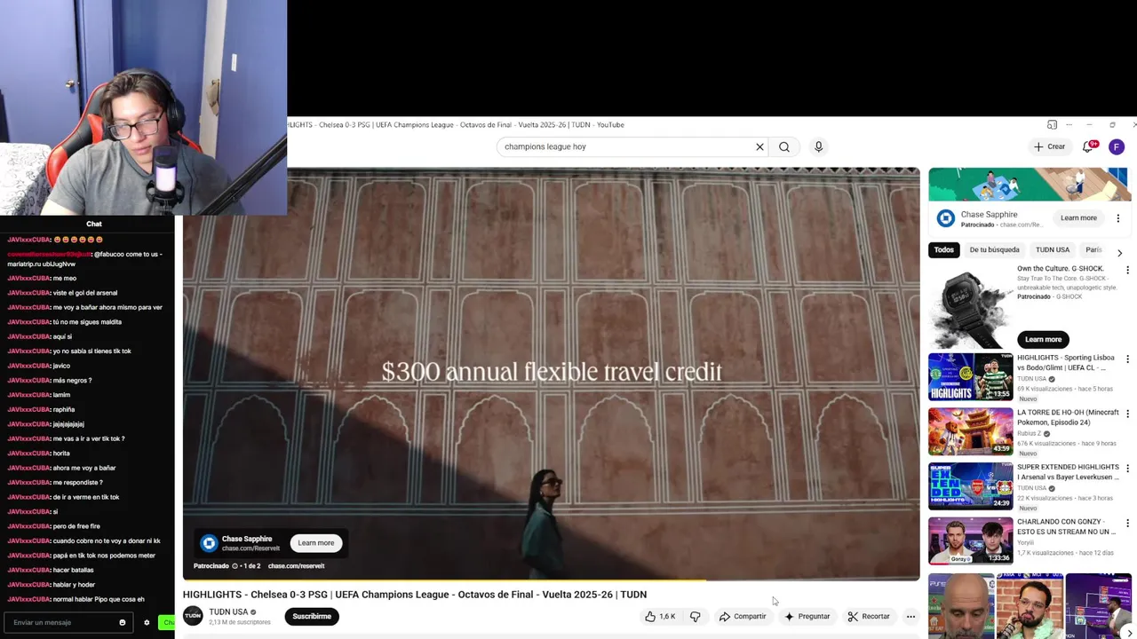Open options for Arsenal vs Bayer Leverkusen video
This screenshot has width=1137, height=639.
point(1127,469)
